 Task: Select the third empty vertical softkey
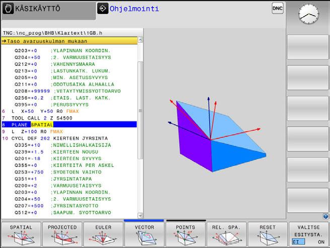pyautogui.click(x=307, y=109)
